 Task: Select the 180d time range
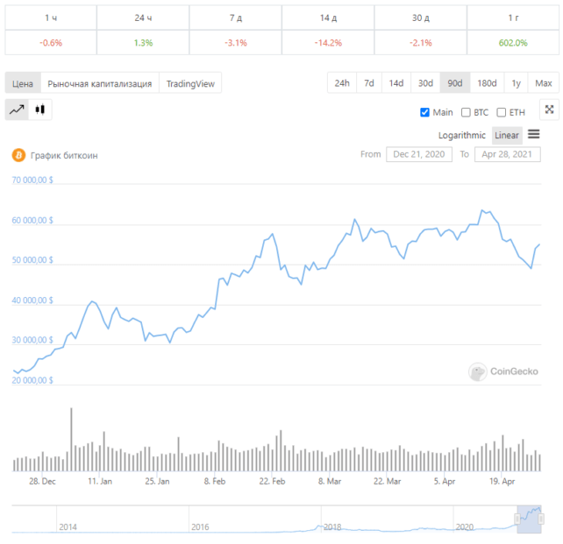[486, 83]
